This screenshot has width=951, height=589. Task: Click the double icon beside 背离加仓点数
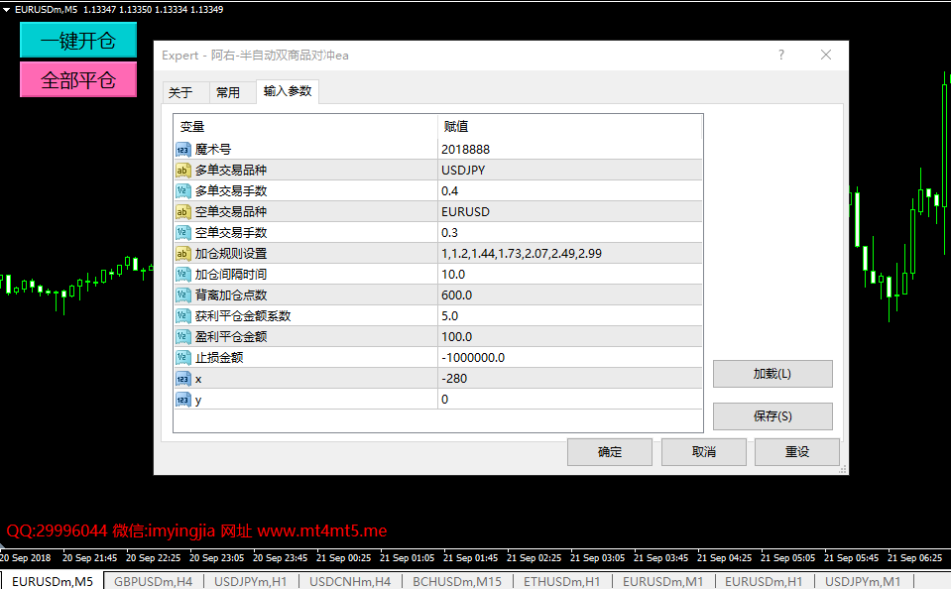pos(182,295)
